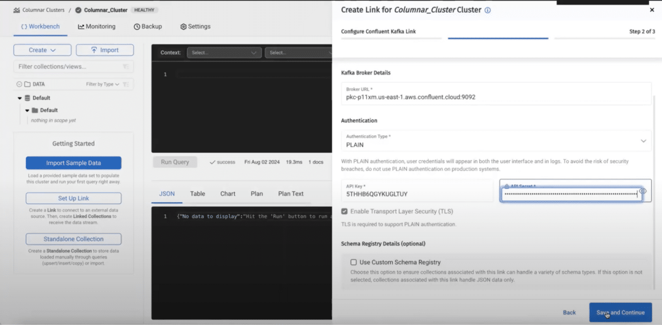
Task: Switch to the Plan Text tab
Action: coord(290,194)
